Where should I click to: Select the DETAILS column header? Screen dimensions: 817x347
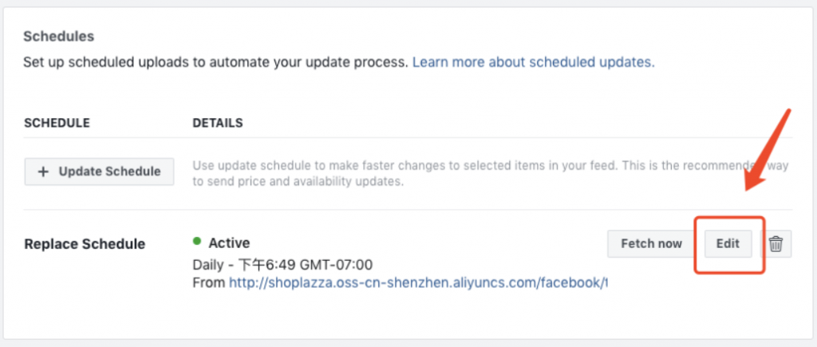tap(217, 123)
